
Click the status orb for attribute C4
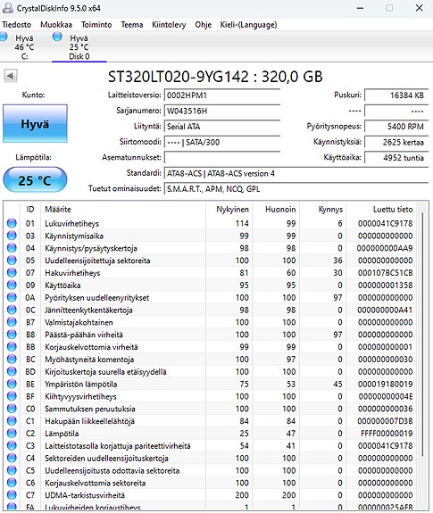click(x=12, y=458)
